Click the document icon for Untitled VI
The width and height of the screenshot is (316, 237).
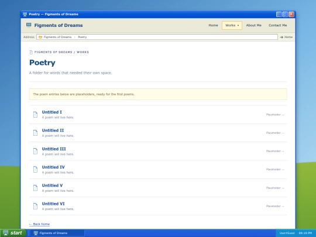[x=35, y=206]
